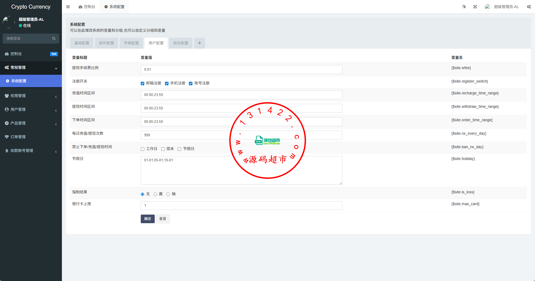Screen dimensions: 535x281
Task: Uncheck the 邮箱注册 checkbox
Action: click(143, 83)
